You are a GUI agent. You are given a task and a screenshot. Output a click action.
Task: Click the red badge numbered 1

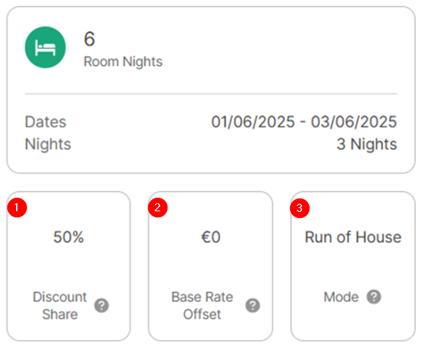[17, 208]
